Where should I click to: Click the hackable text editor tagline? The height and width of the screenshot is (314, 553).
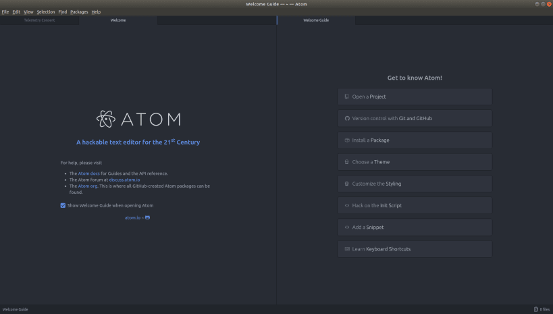[x=138, y=142]
